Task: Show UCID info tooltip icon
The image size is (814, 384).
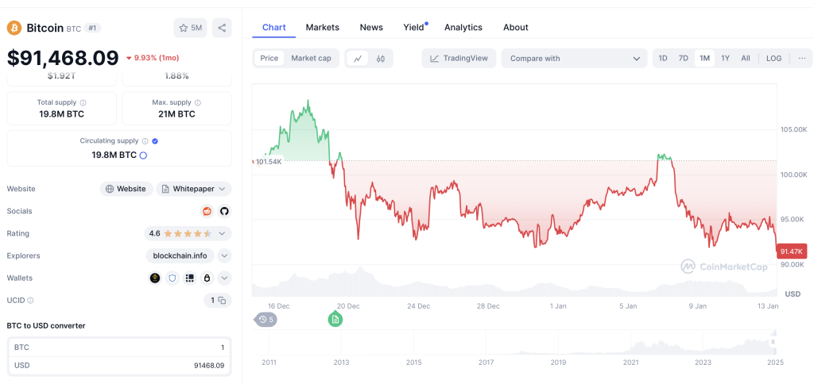Action: click(31, 301)
